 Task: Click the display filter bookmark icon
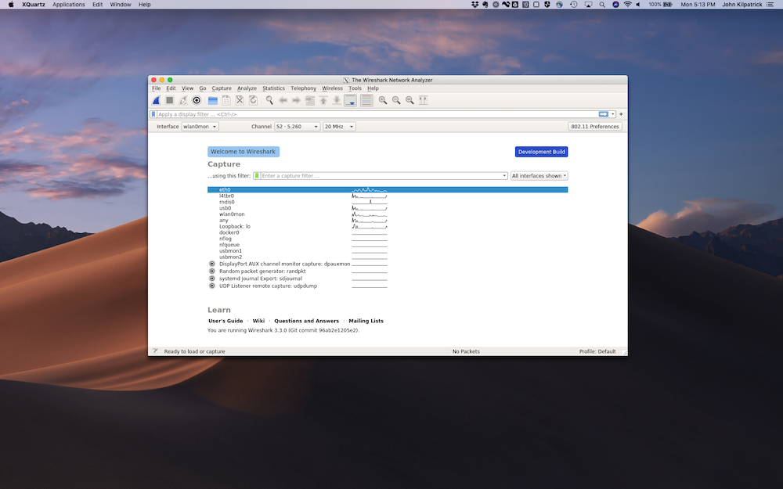(153, 114)
